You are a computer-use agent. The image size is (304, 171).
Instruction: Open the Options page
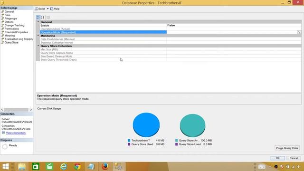click(9, 22)
